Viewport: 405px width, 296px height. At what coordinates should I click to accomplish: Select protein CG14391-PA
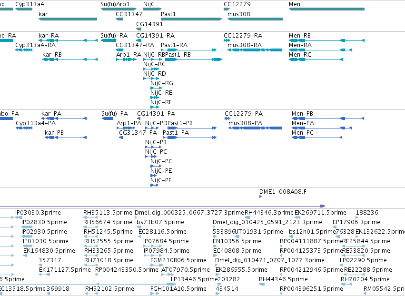click(139, 118)
